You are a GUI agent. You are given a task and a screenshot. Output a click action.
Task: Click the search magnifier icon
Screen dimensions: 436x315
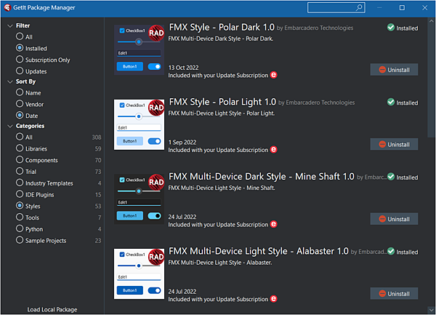pos(359,7)
